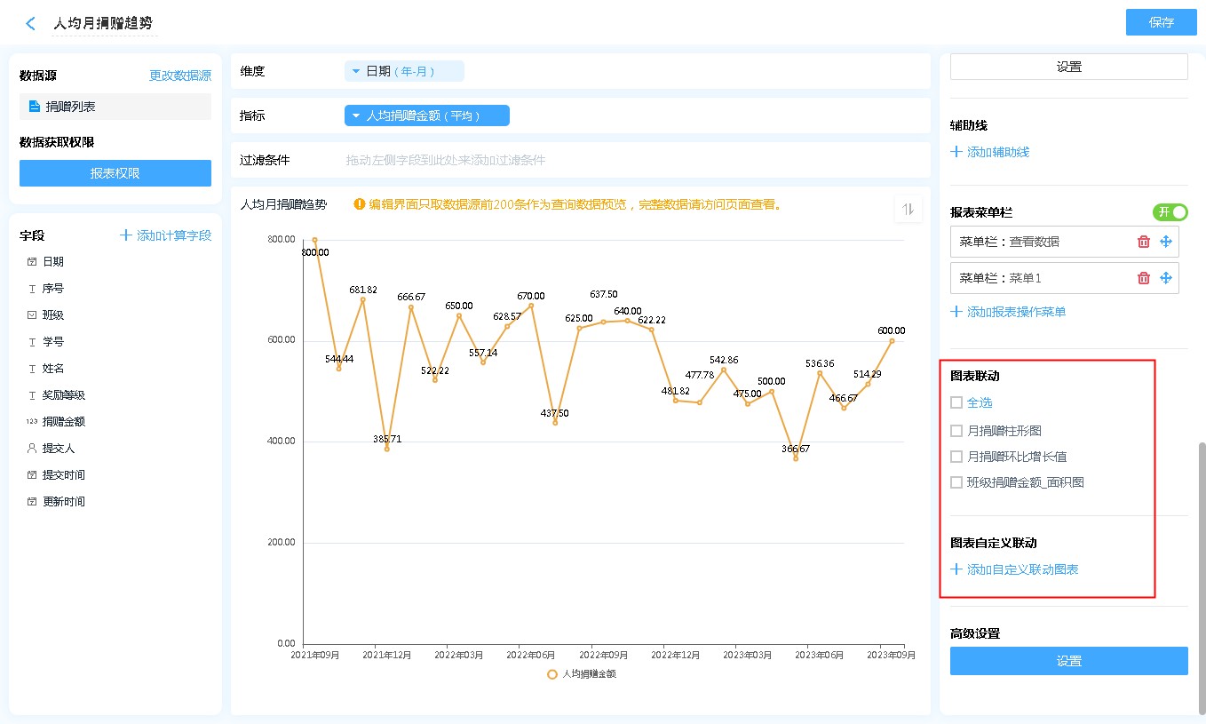Screen dimensions: 1206x724
Task: Click the chart sort order icon
Action: pyautogui.click(x=908, y=209)
